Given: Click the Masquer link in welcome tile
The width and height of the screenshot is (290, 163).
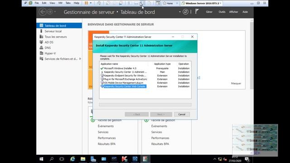Looking at the screenshot, I should (x=236, y=83).
